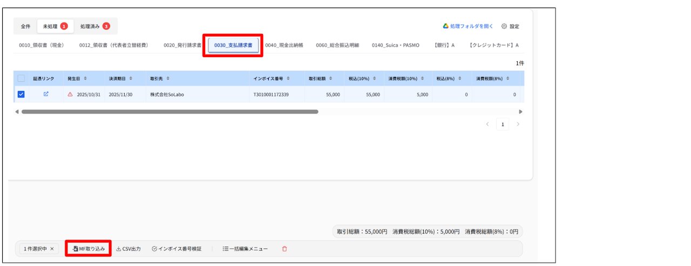
Task: Uncheck the 株式会社SoLabo row checkbox
Action: tap(21, 94)
